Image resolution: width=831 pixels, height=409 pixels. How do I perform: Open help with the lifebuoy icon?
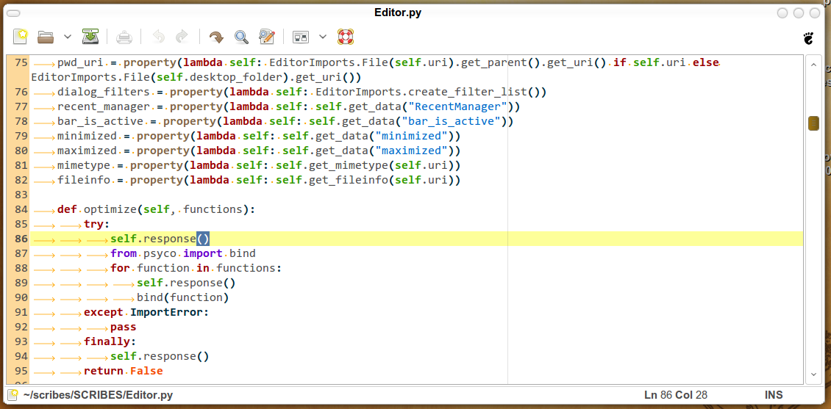click(x=346, y=37)
